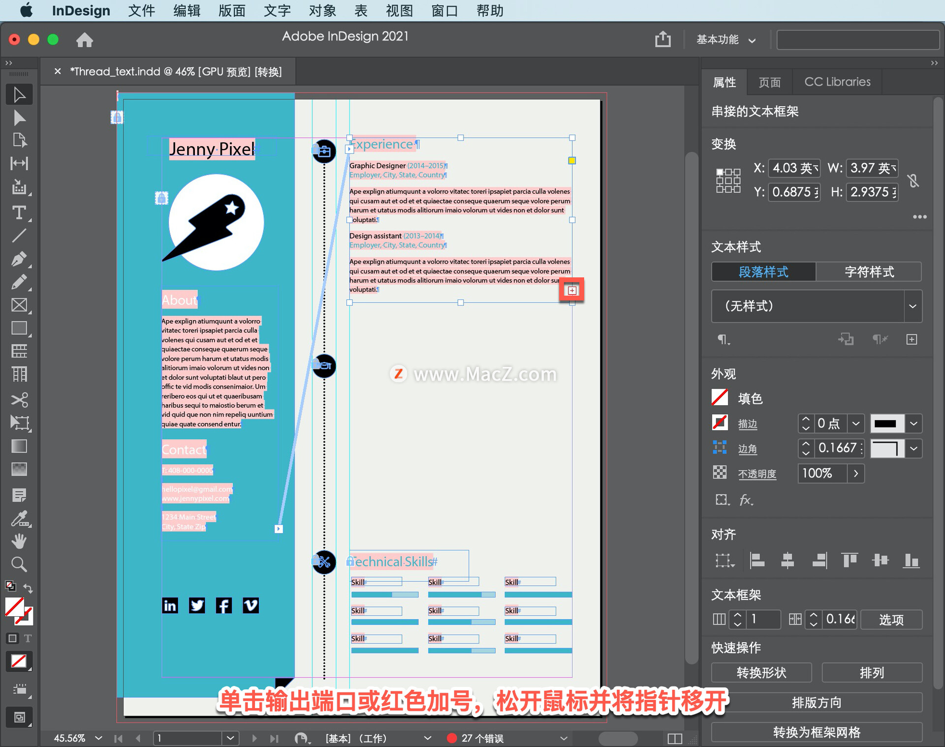This screenshot has height=747, width=945.
Task: Open the stroke type dropdown arrow
Action: pyautogui.click(x=913, y=423)
